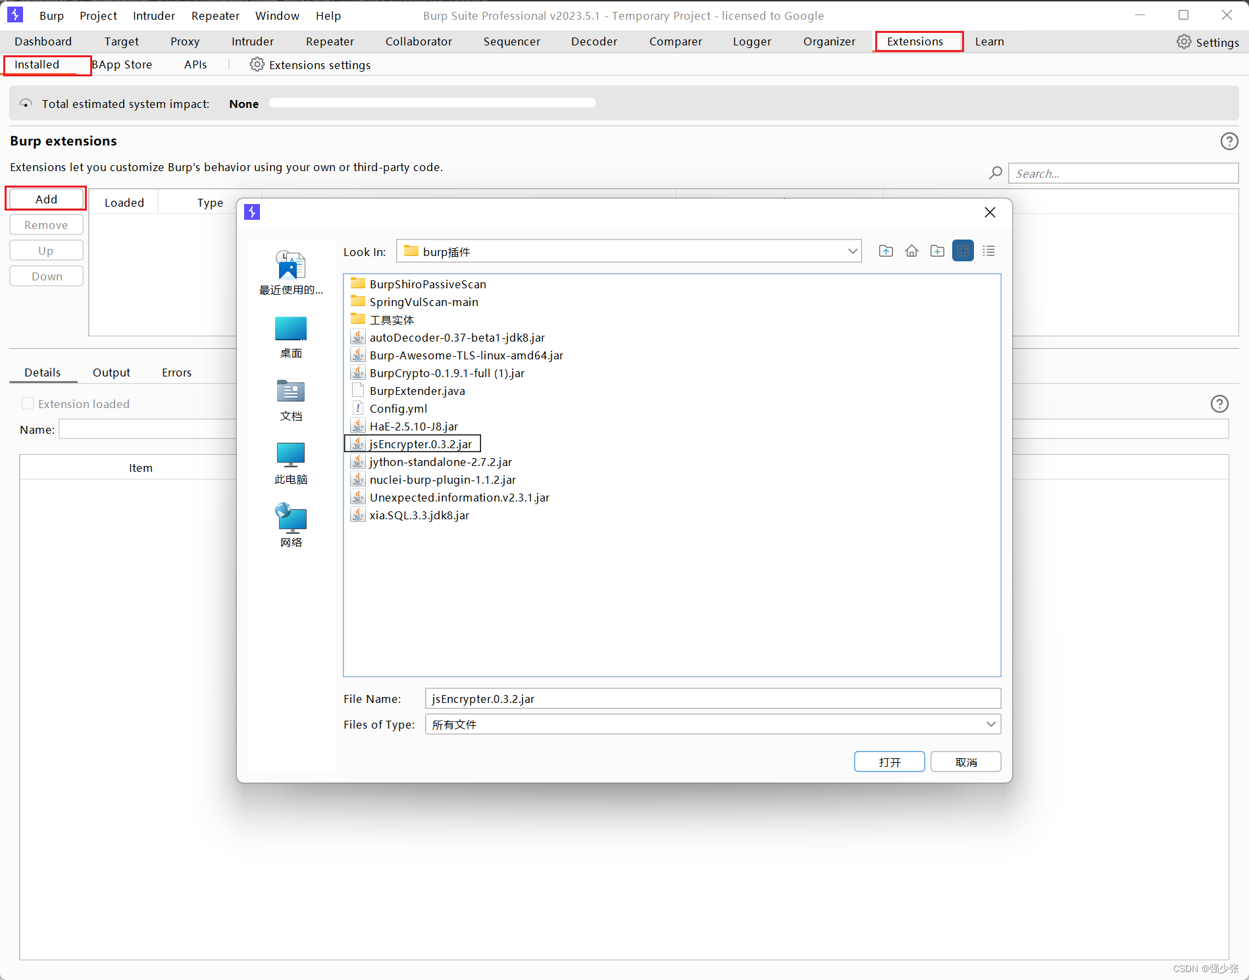The height and width of the screenshot is (980, 1249).
Task: Close the file chooser dialog
Action: [990, 212]
